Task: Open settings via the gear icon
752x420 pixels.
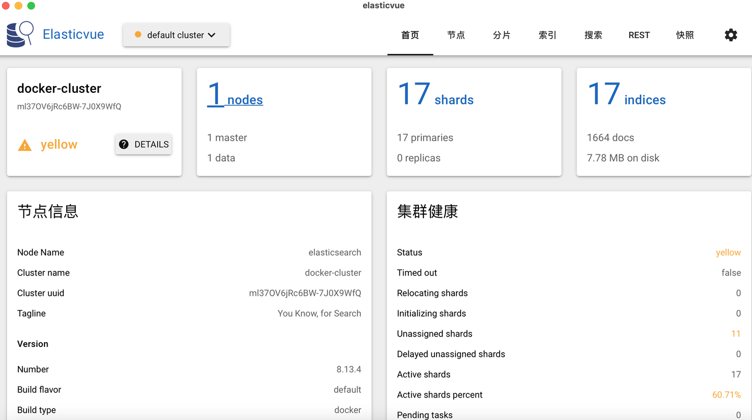Action: 731,34
